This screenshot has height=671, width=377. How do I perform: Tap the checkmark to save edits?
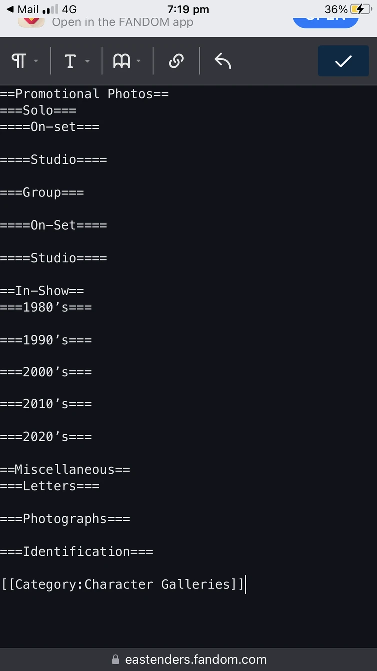343,61
